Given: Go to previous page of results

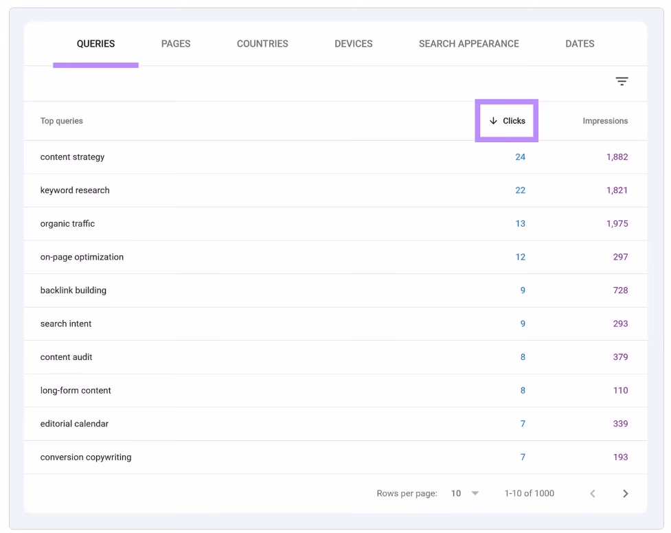Looking at the screenshot, I should pos(593,494).
